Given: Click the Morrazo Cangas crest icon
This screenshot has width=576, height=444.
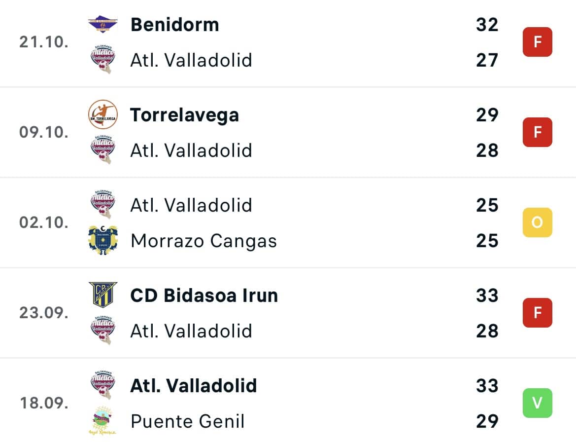Looking at the screenshot, I should (103, 240).
